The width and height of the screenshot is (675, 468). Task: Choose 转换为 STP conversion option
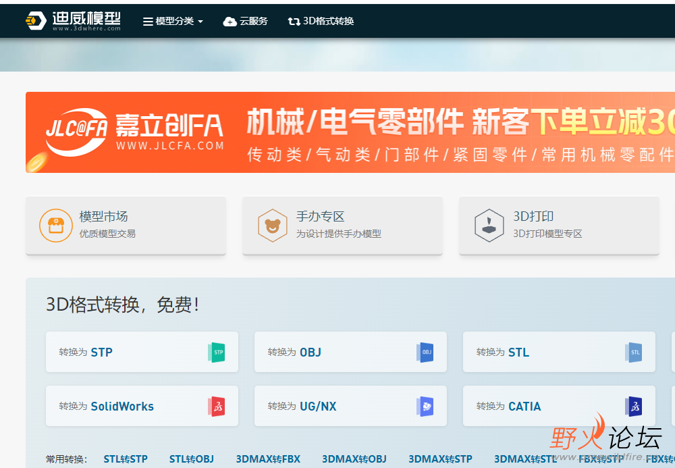point(142,352)
